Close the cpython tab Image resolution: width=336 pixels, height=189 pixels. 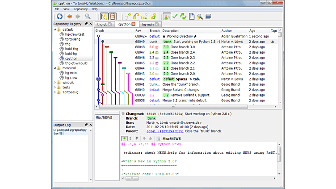133,24
